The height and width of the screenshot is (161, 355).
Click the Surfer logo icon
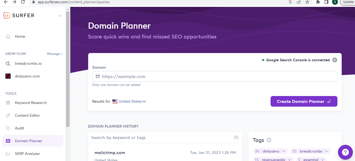click(7, 15)
